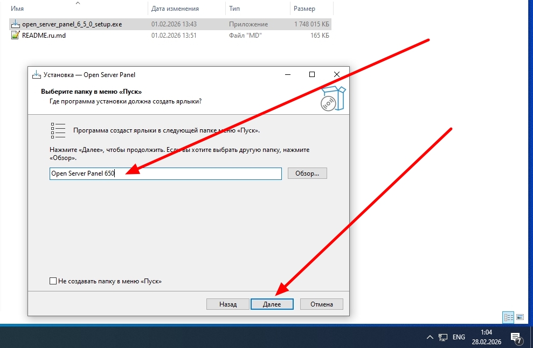Click the Start menu folder name field
Image resolution: width=533 pixels, height=348 pixels.
(x=165, y=173)
